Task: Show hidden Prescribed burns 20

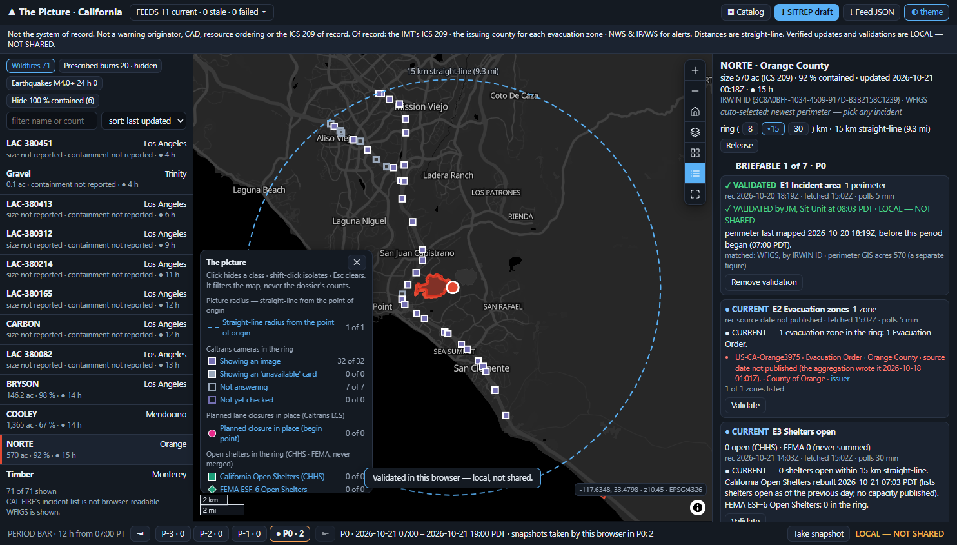Action: [110, 66]
